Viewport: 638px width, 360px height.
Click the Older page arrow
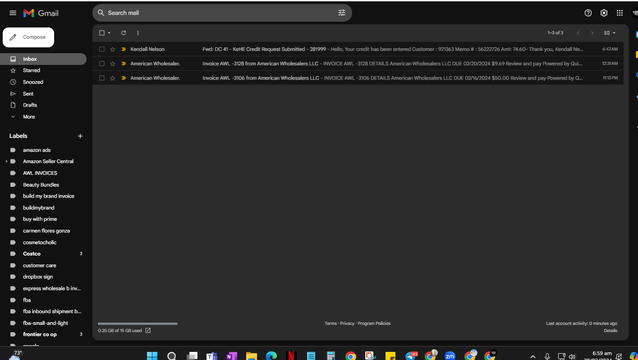(x=592, y=33)
